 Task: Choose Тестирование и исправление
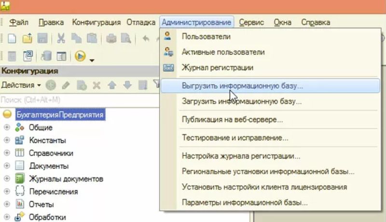(270, 138)
